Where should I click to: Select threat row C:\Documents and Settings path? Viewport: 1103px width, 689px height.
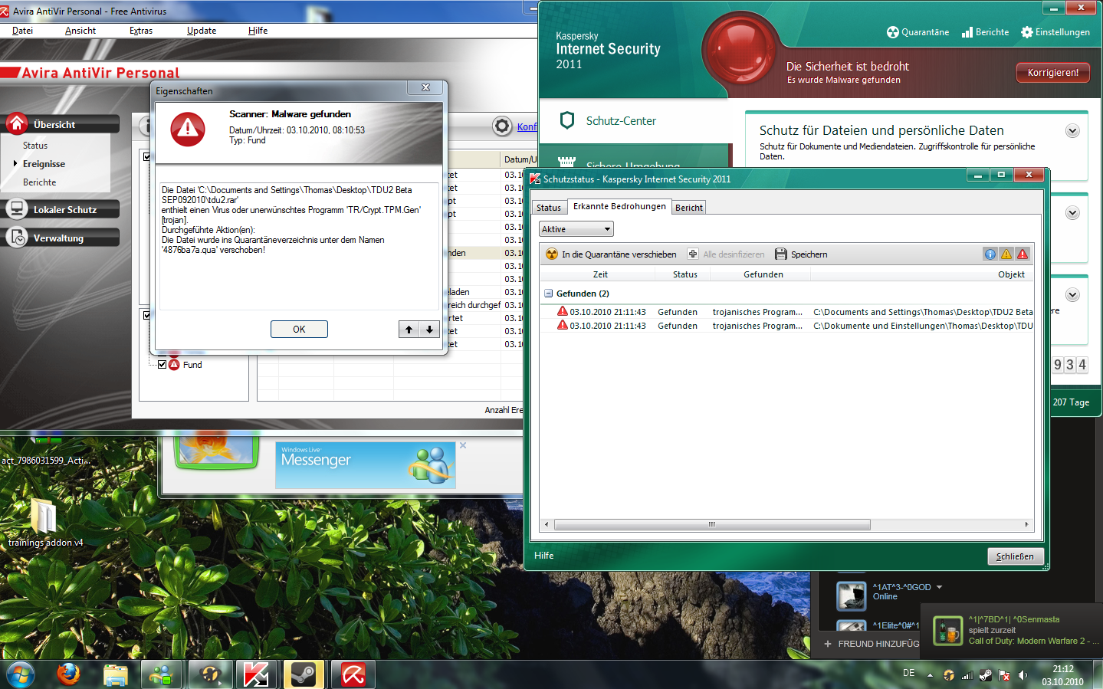pyautogui.click(x=787, y=312)
